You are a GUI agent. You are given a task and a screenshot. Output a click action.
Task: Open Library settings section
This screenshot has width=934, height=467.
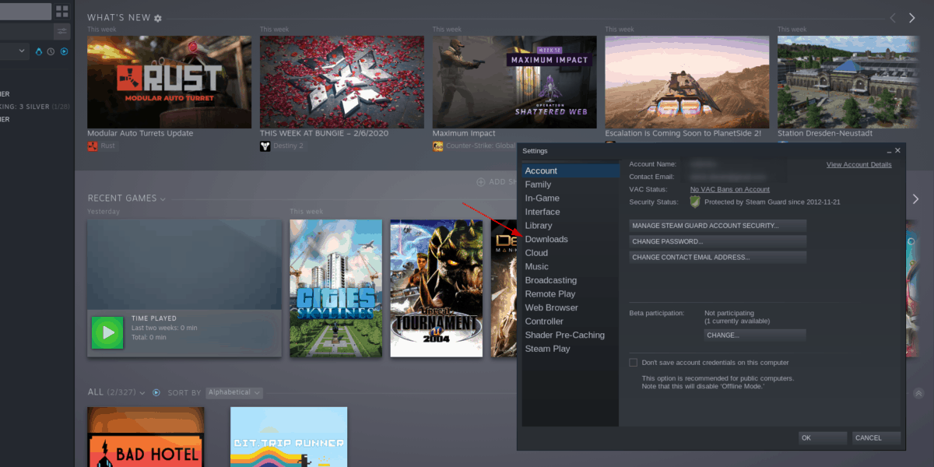click(571, 226)
